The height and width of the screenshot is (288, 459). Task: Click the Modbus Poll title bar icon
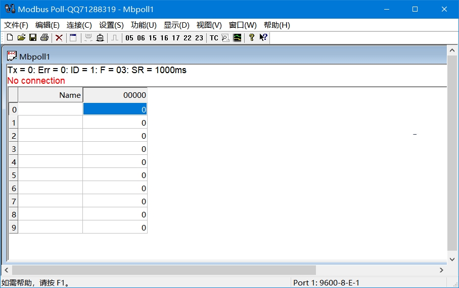coord(10,9)
